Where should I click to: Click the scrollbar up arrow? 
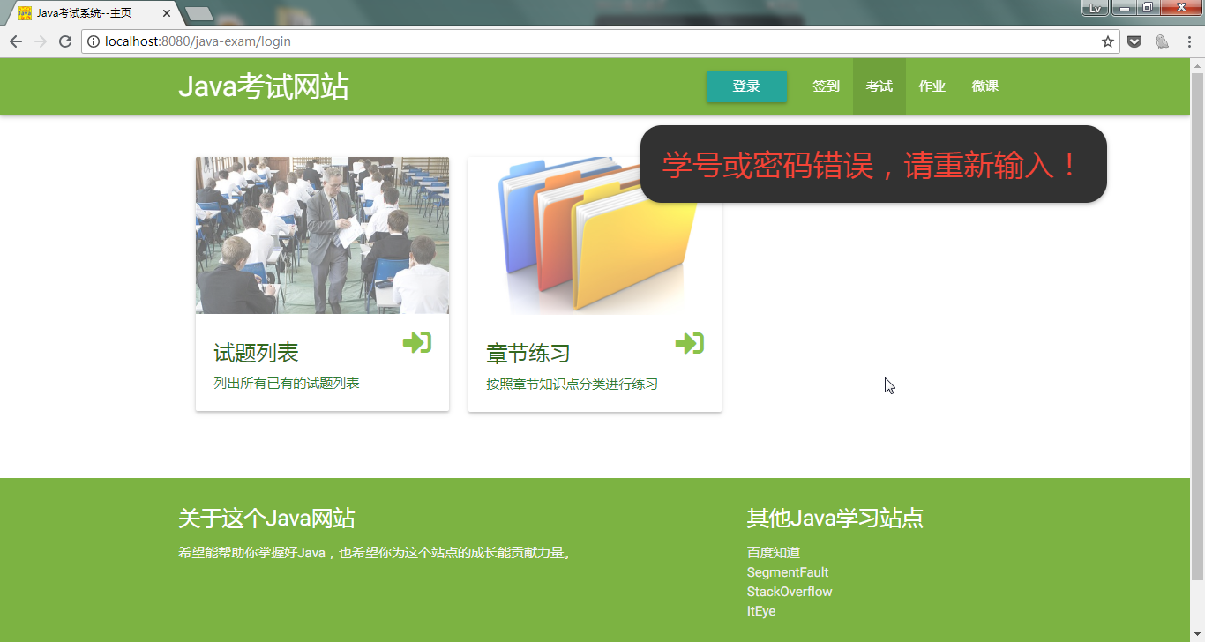pos(1197,64)
